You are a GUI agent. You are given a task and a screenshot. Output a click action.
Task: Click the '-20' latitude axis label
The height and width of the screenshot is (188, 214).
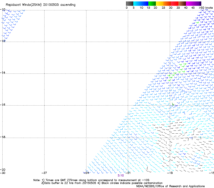click(3, 169)
